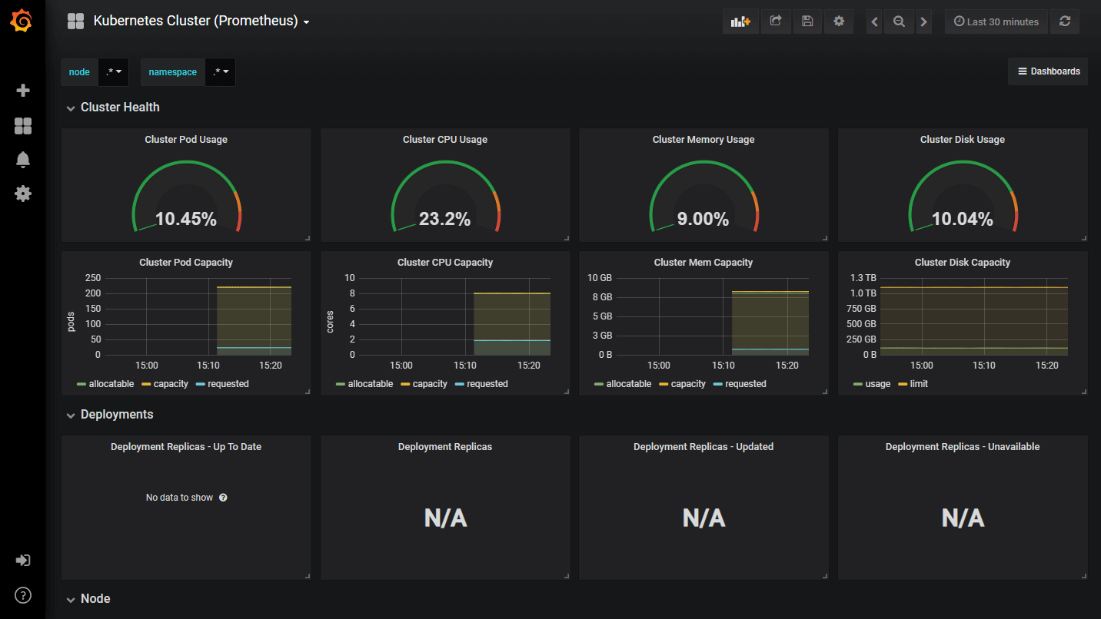Open the Create plus menu in sidebar

pos(23,91)
